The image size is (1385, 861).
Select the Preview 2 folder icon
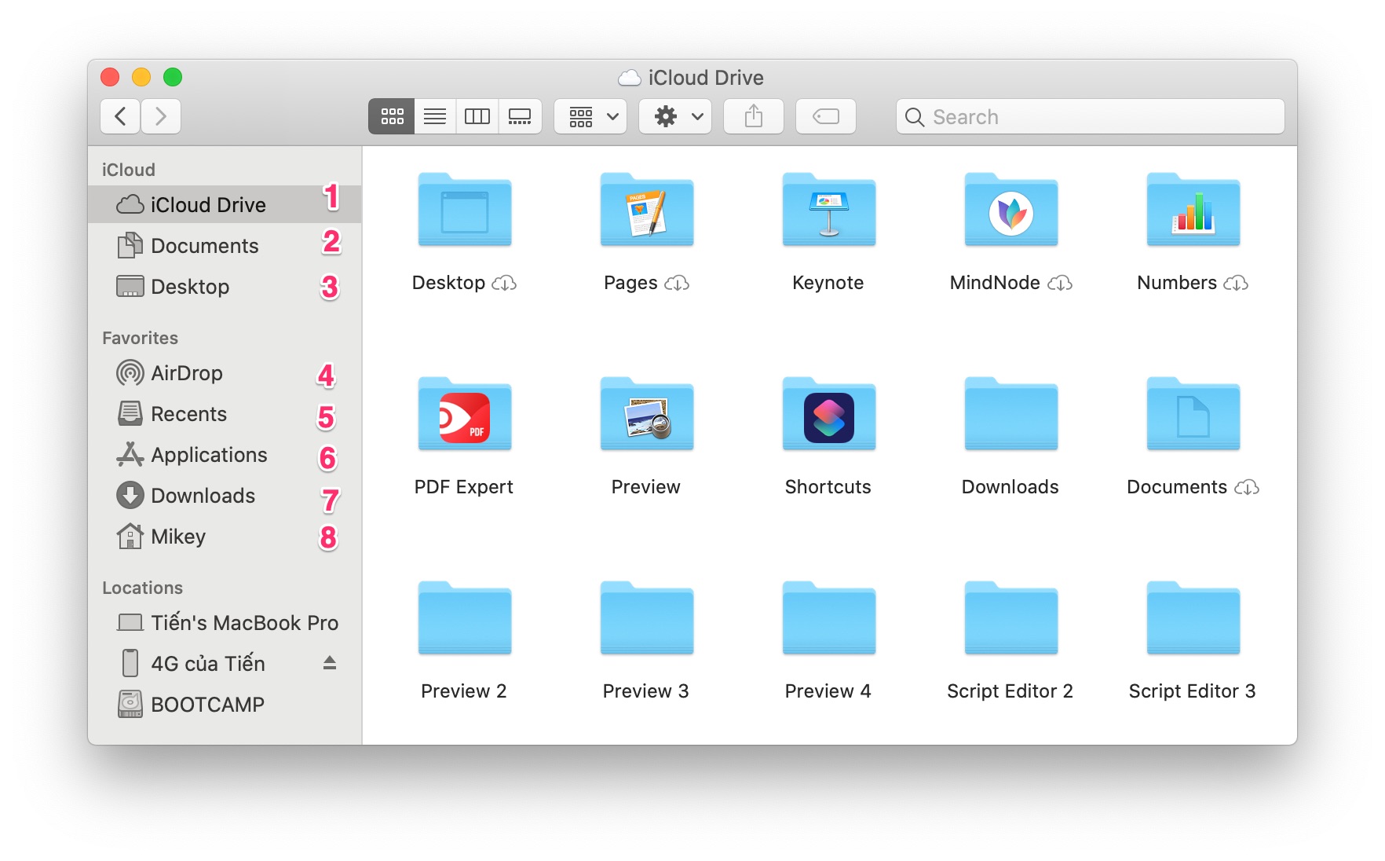(465, 618)
